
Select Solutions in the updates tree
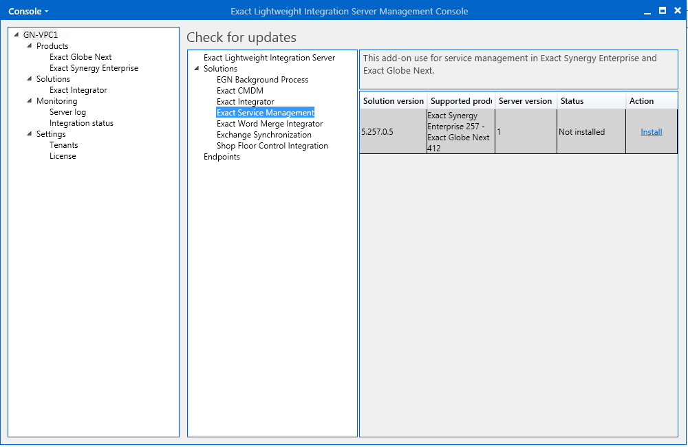220,69
